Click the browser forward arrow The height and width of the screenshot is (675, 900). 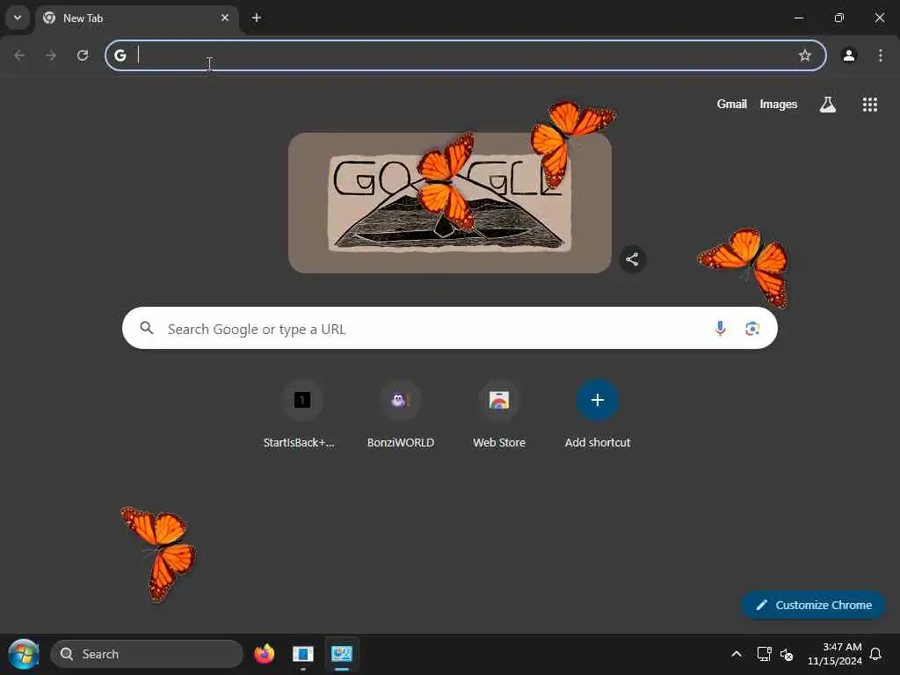tap(51, 55)
